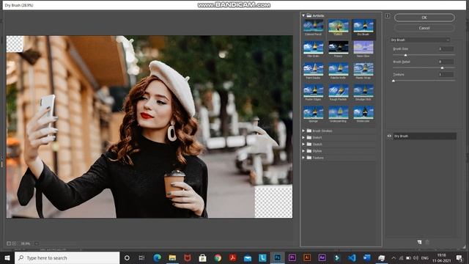Image resolution: width=469 pixels, height=264 pixels.
Task: Select the Plastic Wrap filter thumbnail
Action: click(x=363, y=70)
